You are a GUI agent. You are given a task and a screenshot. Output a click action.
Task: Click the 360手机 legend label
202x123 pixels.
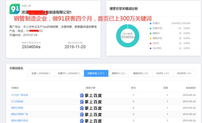(x=157, y=48)
